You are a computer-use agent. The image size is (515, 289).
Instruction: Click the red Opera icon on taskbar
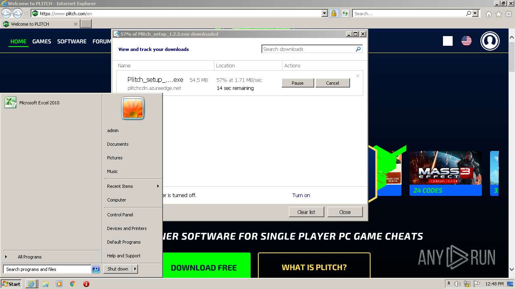click(86, 284)
